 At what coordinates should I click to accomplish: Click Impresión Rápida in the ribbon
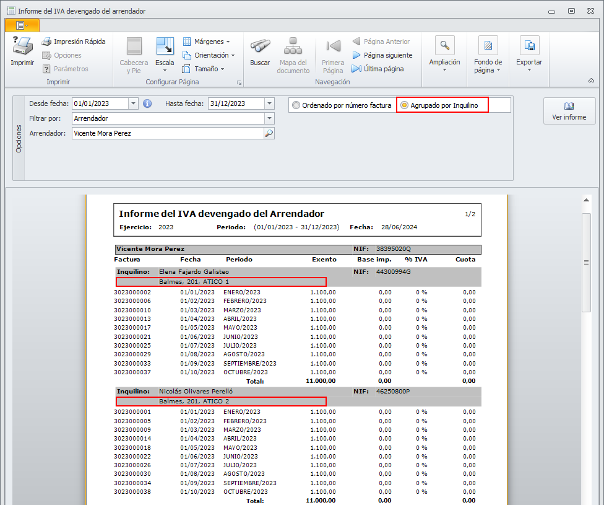pyautogui.click(x=74, y=42)
